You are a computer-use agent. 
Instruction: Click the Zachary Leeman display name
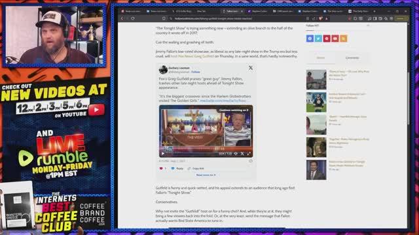179,68
